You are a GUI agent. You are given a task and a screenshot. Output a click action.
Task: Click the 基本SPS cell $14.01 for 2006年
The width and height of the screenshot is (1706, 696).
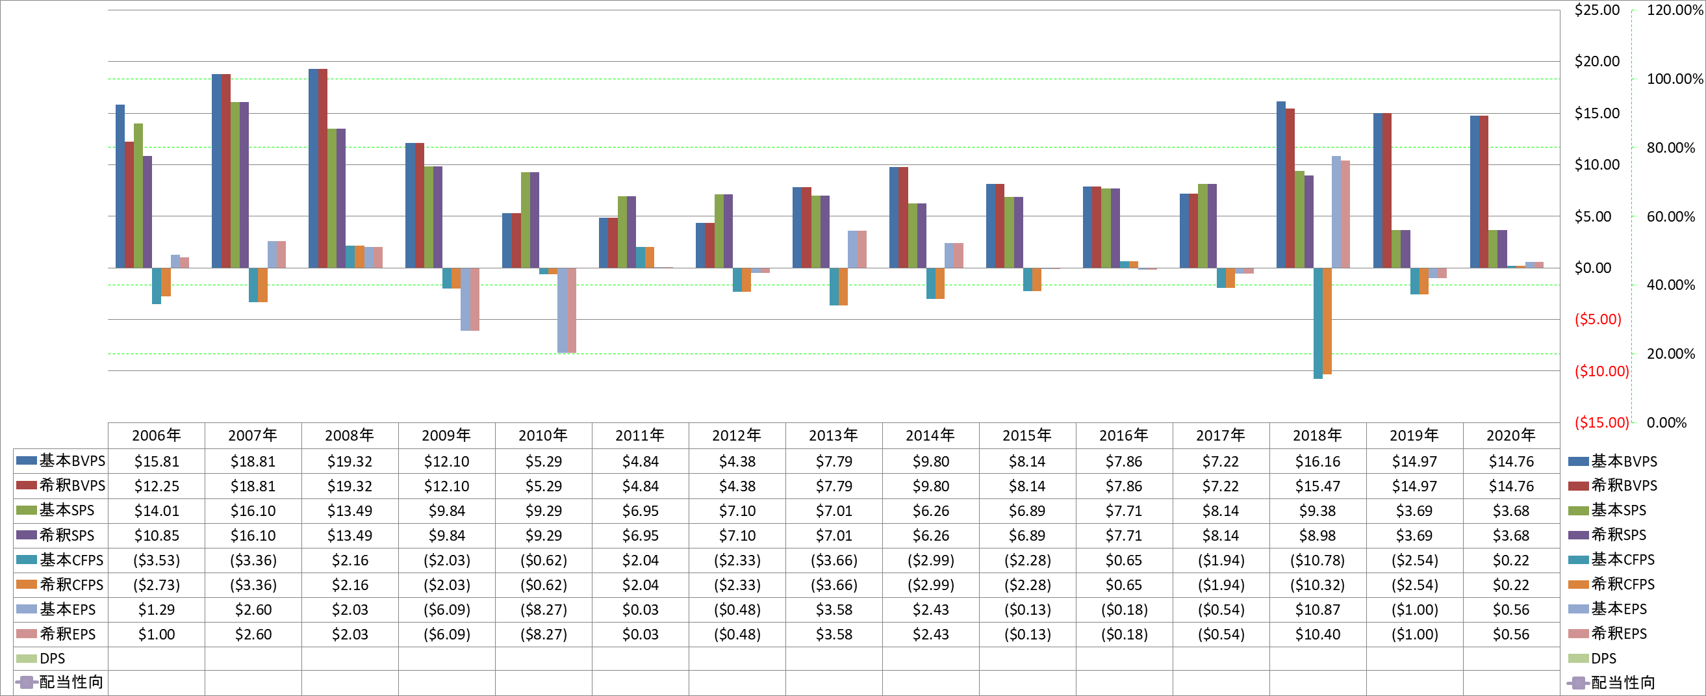157,511
